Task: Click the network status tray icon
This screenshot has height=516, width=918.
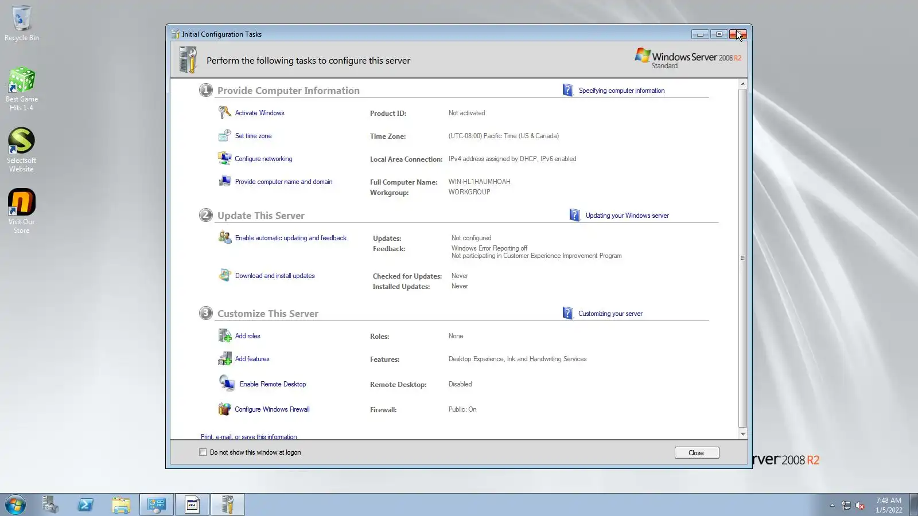Action: point(846,505)
